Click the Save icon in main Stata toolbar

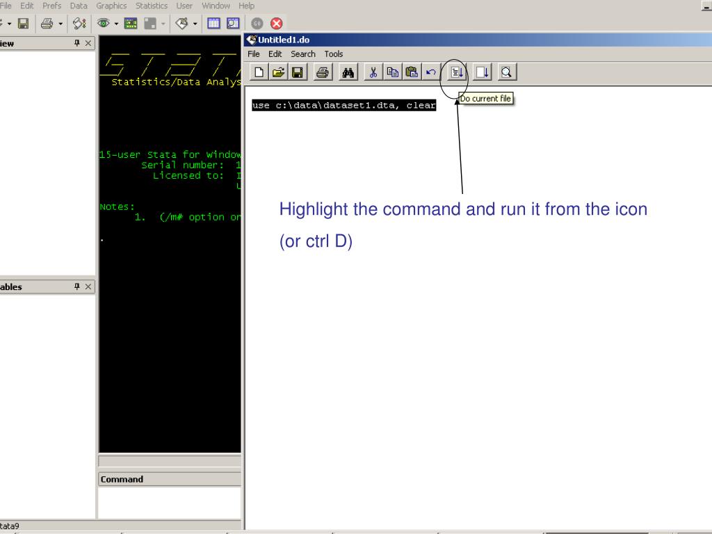click(23, 23)
